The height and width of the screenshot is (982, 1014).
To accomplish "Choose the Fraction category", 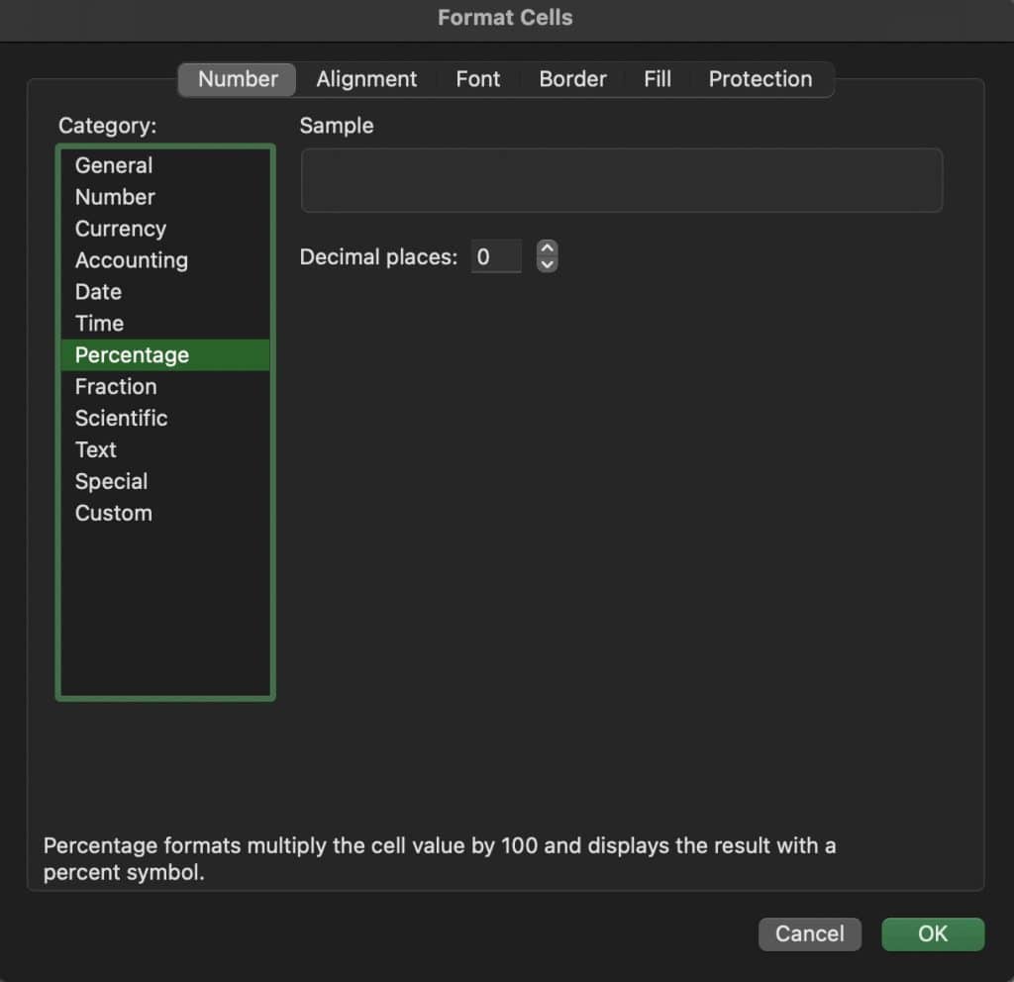I will [116, 386].
